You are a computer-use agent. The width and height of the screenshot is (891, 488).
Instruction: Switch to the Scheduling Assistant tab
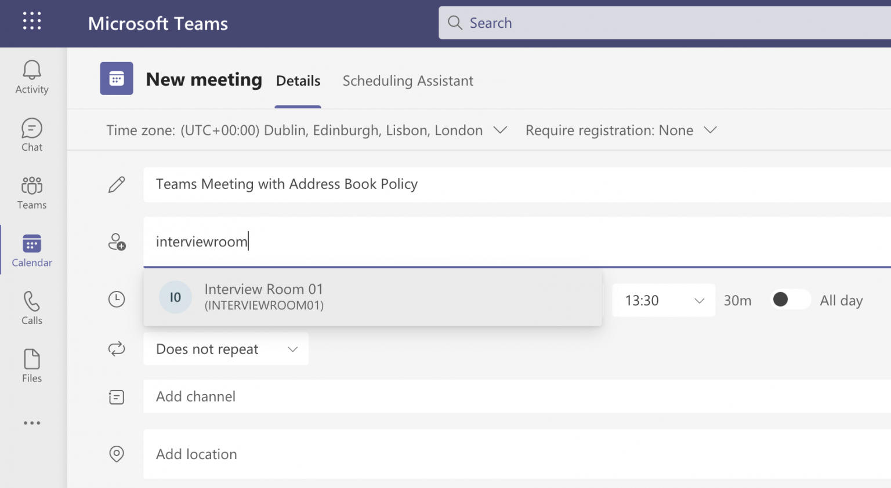coord(408,81)
